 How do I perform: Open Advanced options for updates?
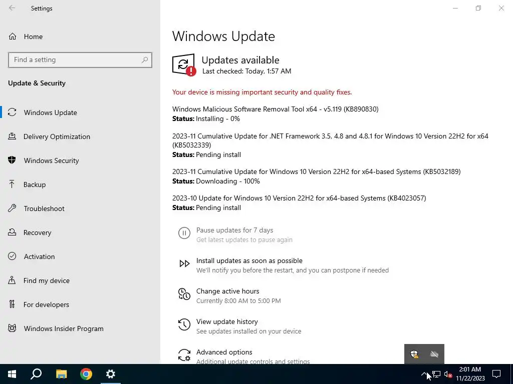click(x=224, y=352)
